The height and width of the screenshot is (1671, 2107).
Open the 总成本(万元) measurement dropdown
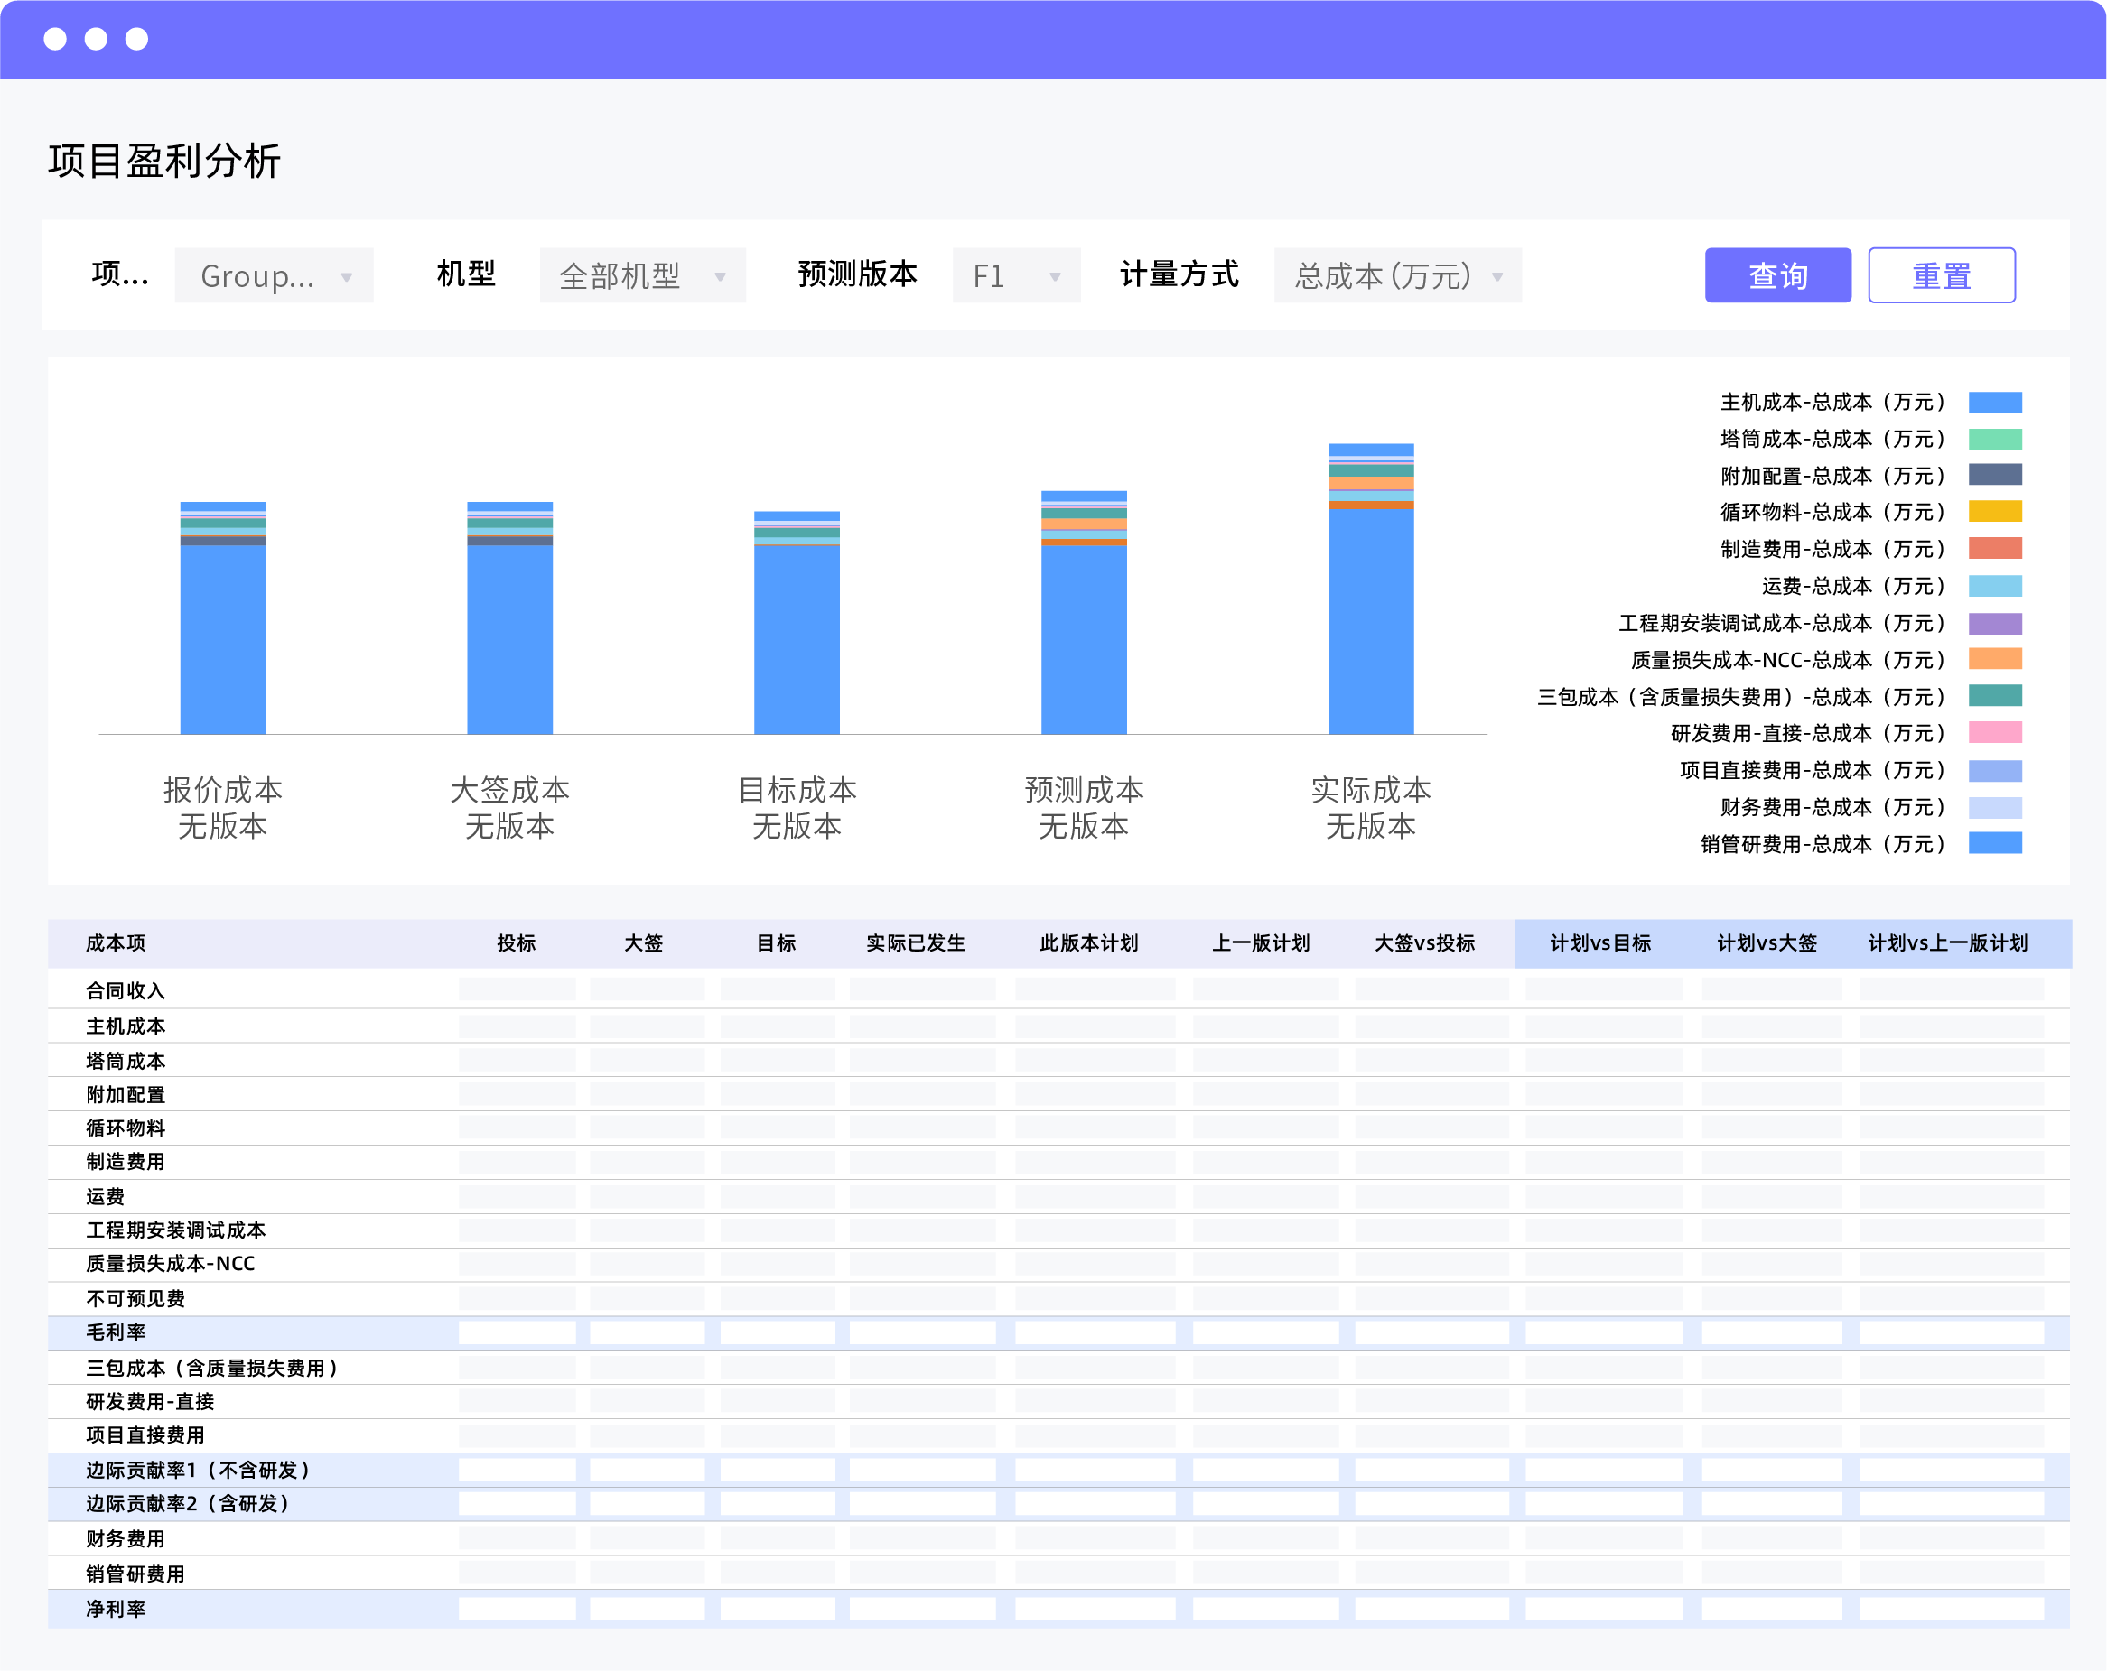pyautogui.click(x=1396, y=275)
